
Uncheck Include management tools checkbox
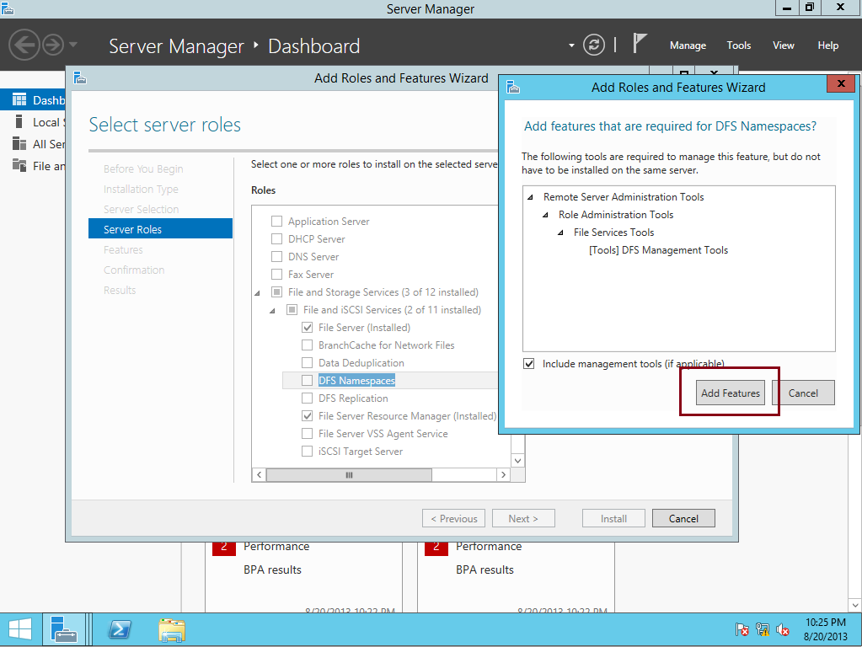coord(529,363)
